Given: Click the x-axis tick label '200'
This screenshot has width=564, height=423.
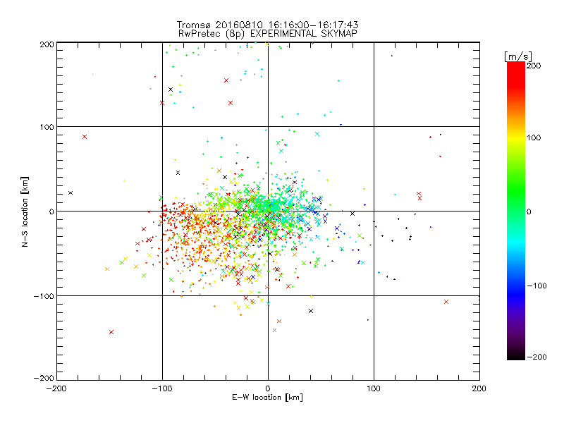Looking at the screenshot, I should (479, 388).
